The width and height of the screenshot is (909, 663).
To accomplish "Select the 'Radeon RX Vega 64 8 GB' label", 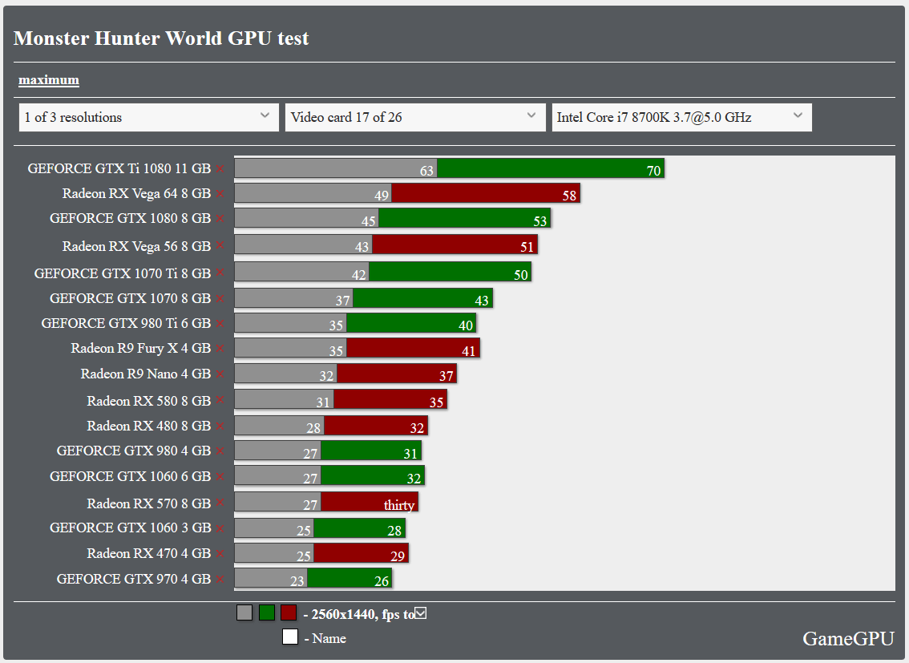I will click(x=136, y=193).
